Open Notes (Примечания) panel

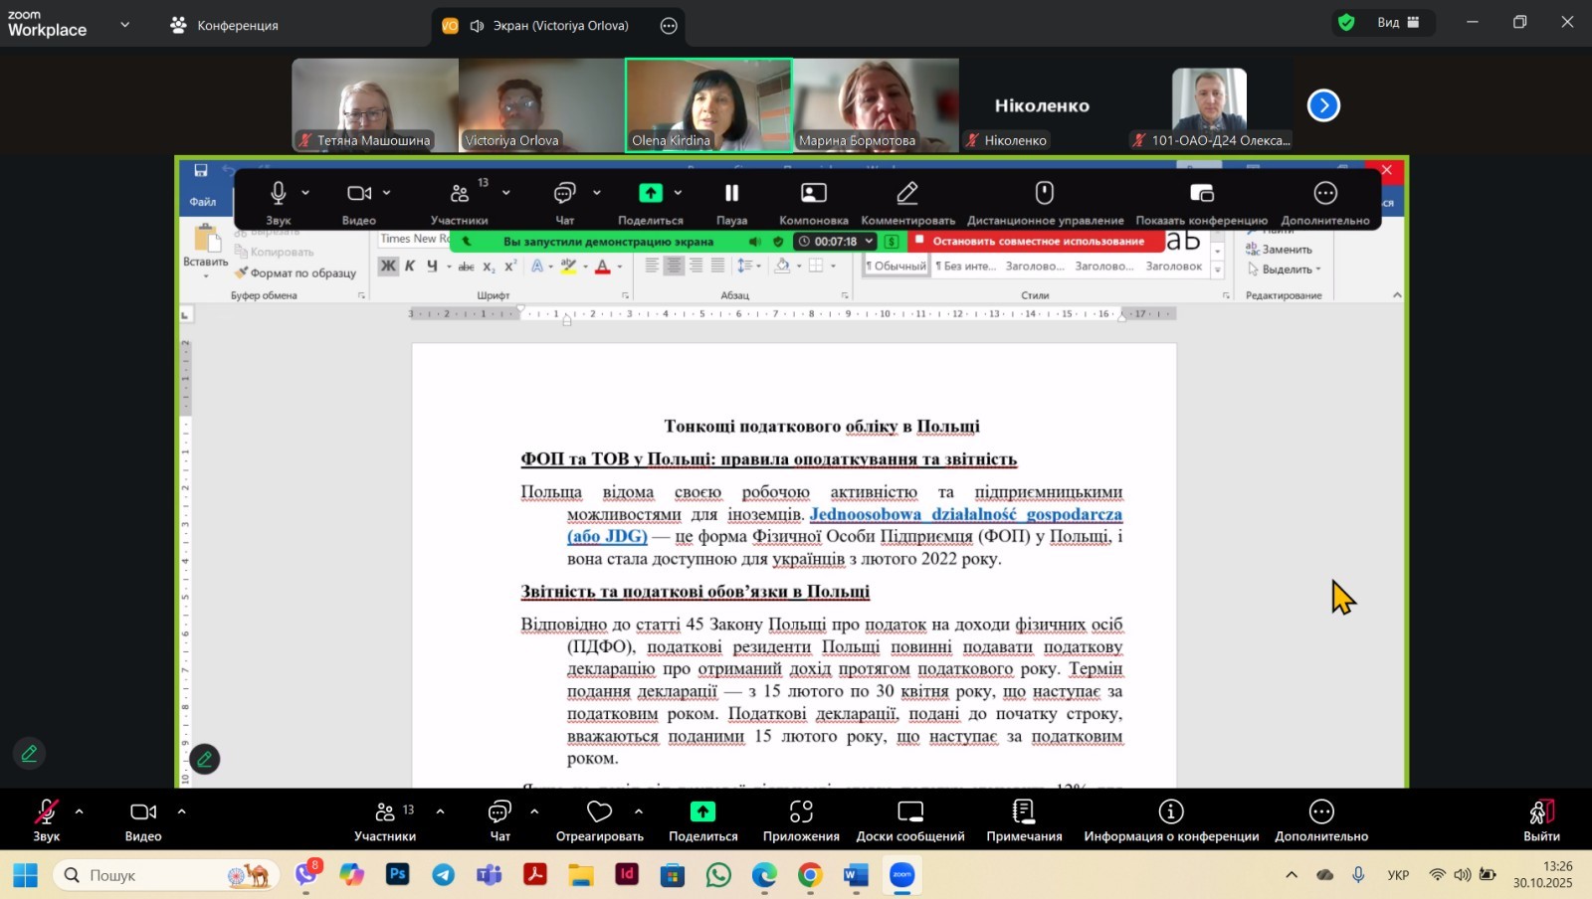coord(1023,812)
